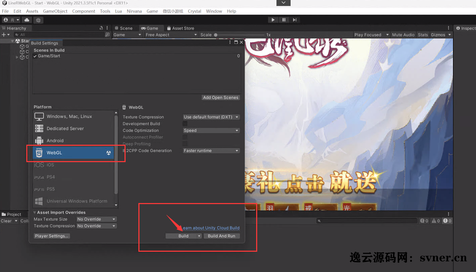Open the Nirvana menu
476x272 pixels.
click(134, 11)
